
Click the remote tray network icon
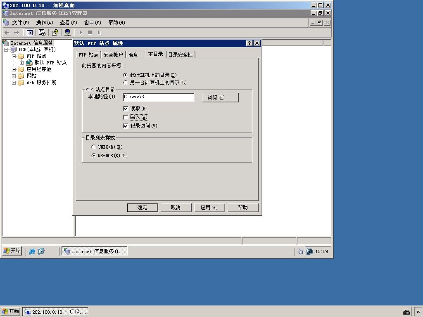point(309,251)
